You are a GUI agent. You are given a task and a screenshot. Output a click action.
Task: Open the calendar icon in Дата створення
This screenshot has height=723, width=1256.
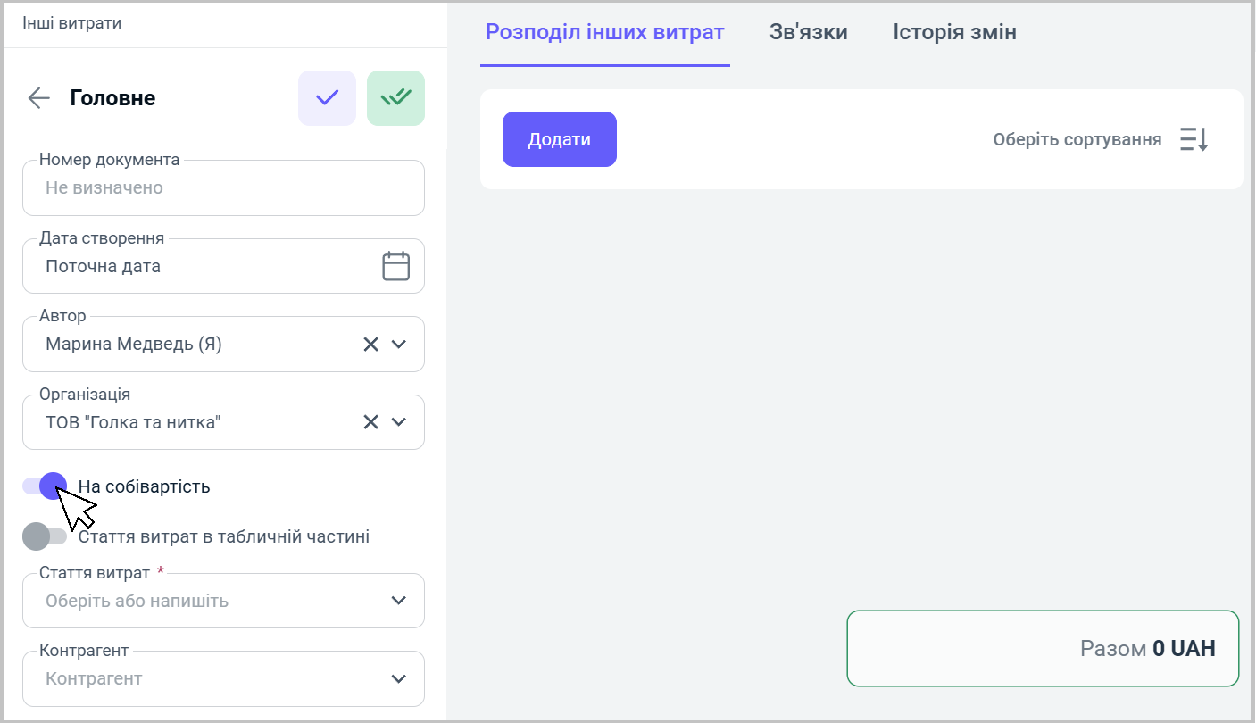(x=395, y=266)
